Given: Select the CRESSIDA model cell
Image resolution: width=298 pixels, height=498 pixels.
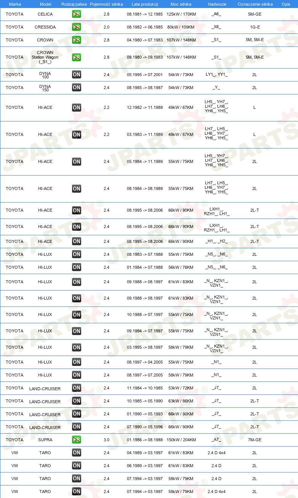Looking at the screenshot, I should click(x=45, y=27).
